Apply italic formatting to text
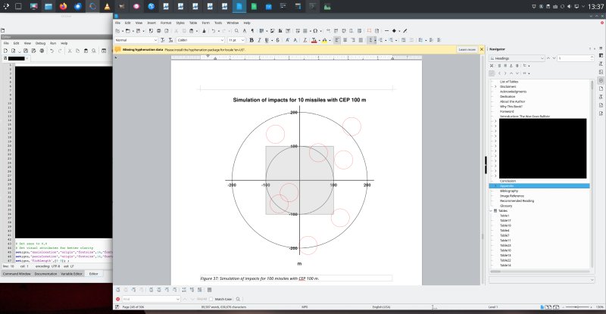 (x=268, y=39)
